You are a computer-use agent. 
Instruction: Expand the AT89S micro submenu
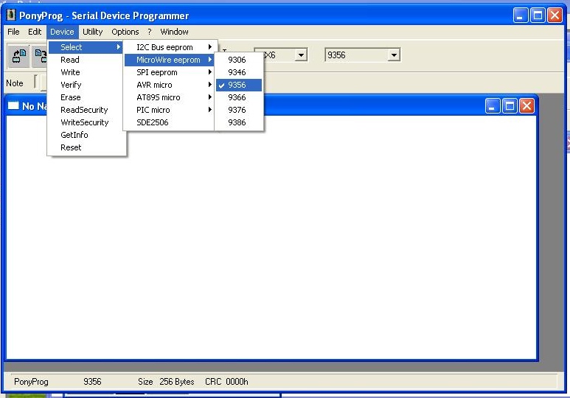click(x=170, y=97)
